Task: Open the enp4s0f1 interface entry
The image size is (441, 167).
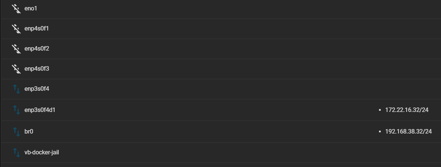Action: point(36,28)
